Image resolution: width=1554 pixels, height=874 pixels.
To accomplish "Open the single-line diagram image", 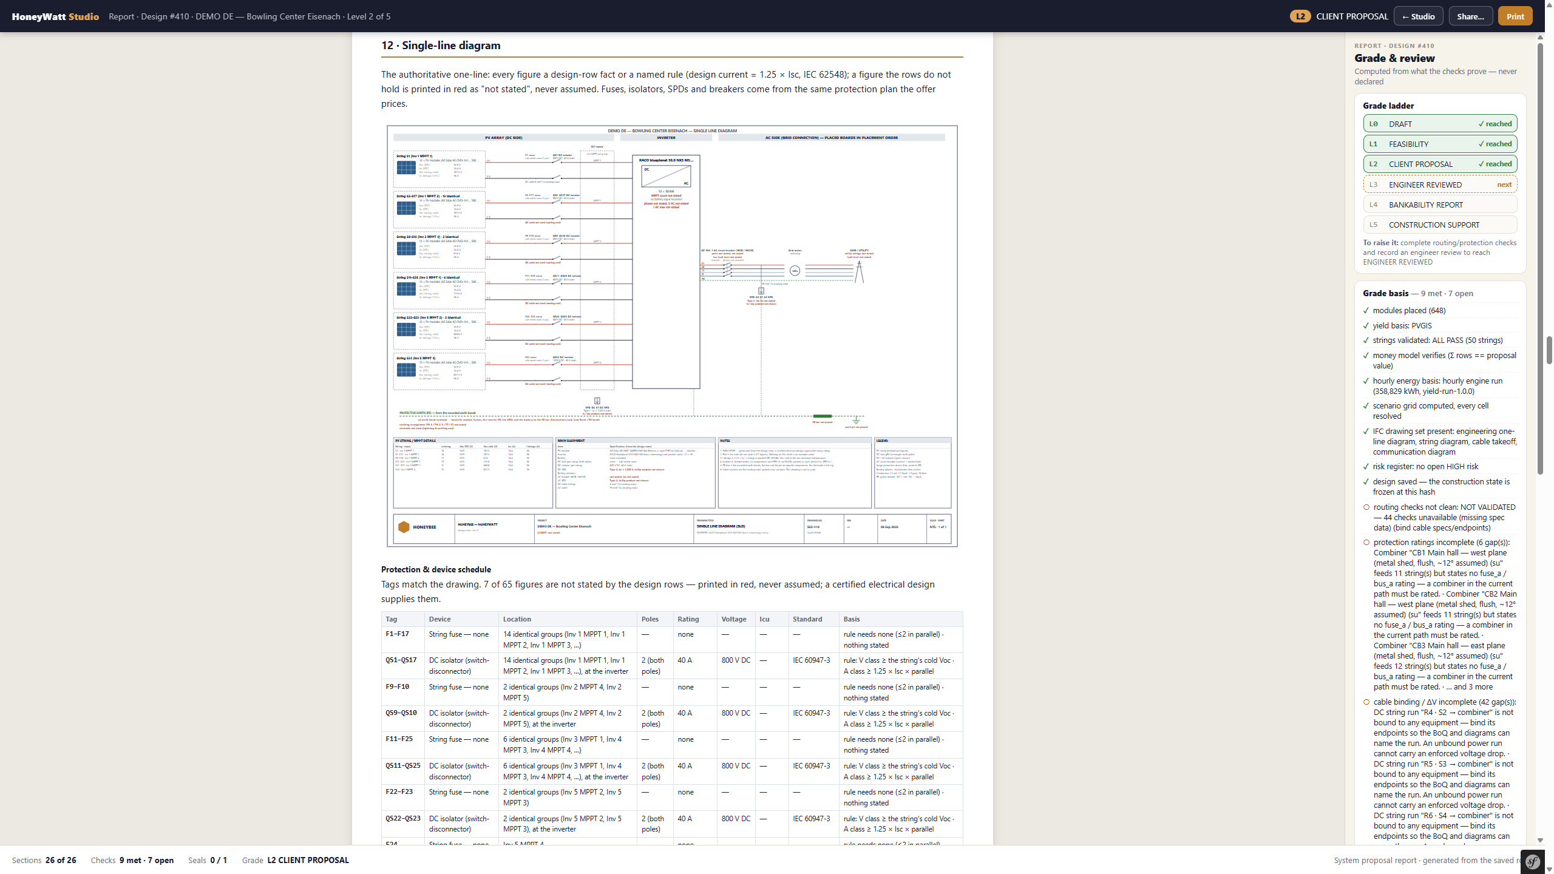I will click(672, 336).
